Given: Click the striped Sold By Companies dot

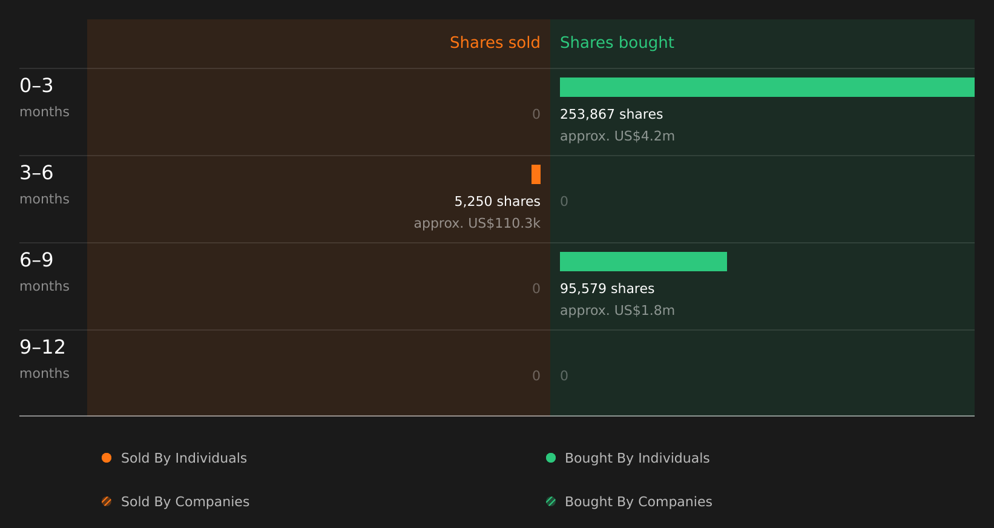Looking at the screenshot, I should 107,501.
